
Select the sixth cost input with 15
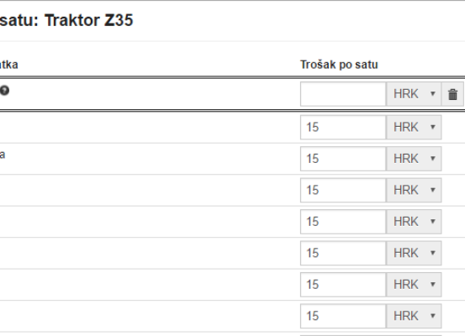[343, 285]
